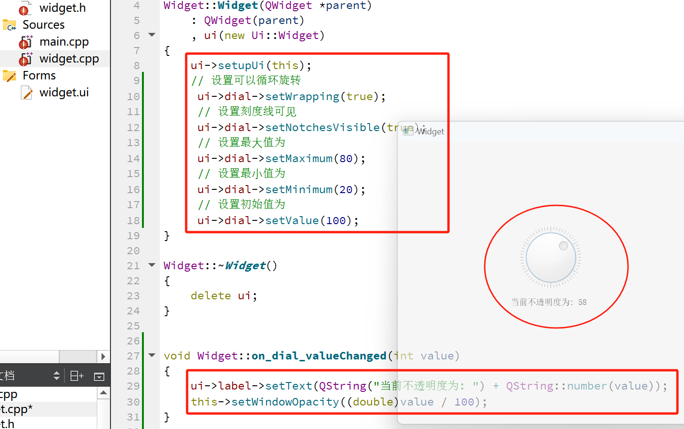Click the delete ui; statement
The image size is (684, 429).
tap(224, 296)
